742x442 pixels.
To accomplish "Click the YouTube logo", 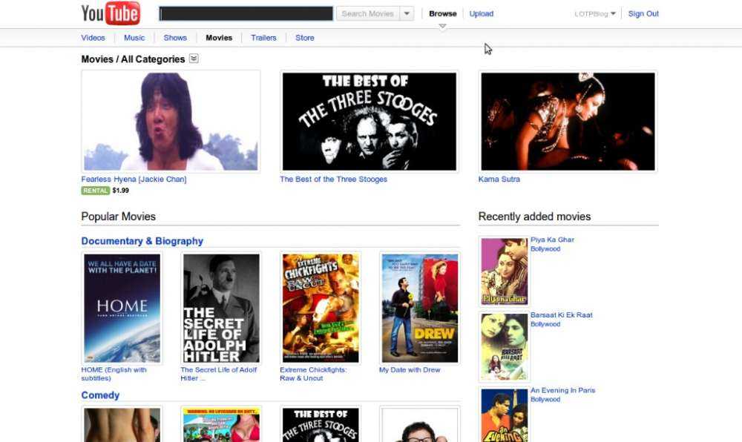I will point(110,13).
